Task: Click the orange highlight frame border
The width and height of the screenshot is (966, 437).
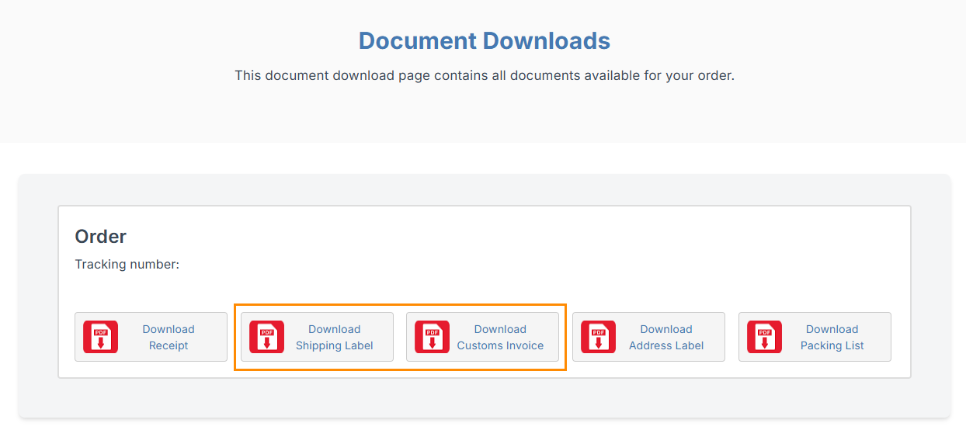Action: 400,304
